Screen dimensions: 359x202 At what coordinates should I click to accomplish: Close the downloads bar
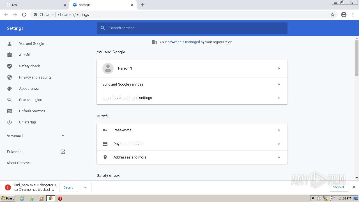click(354, 187)
